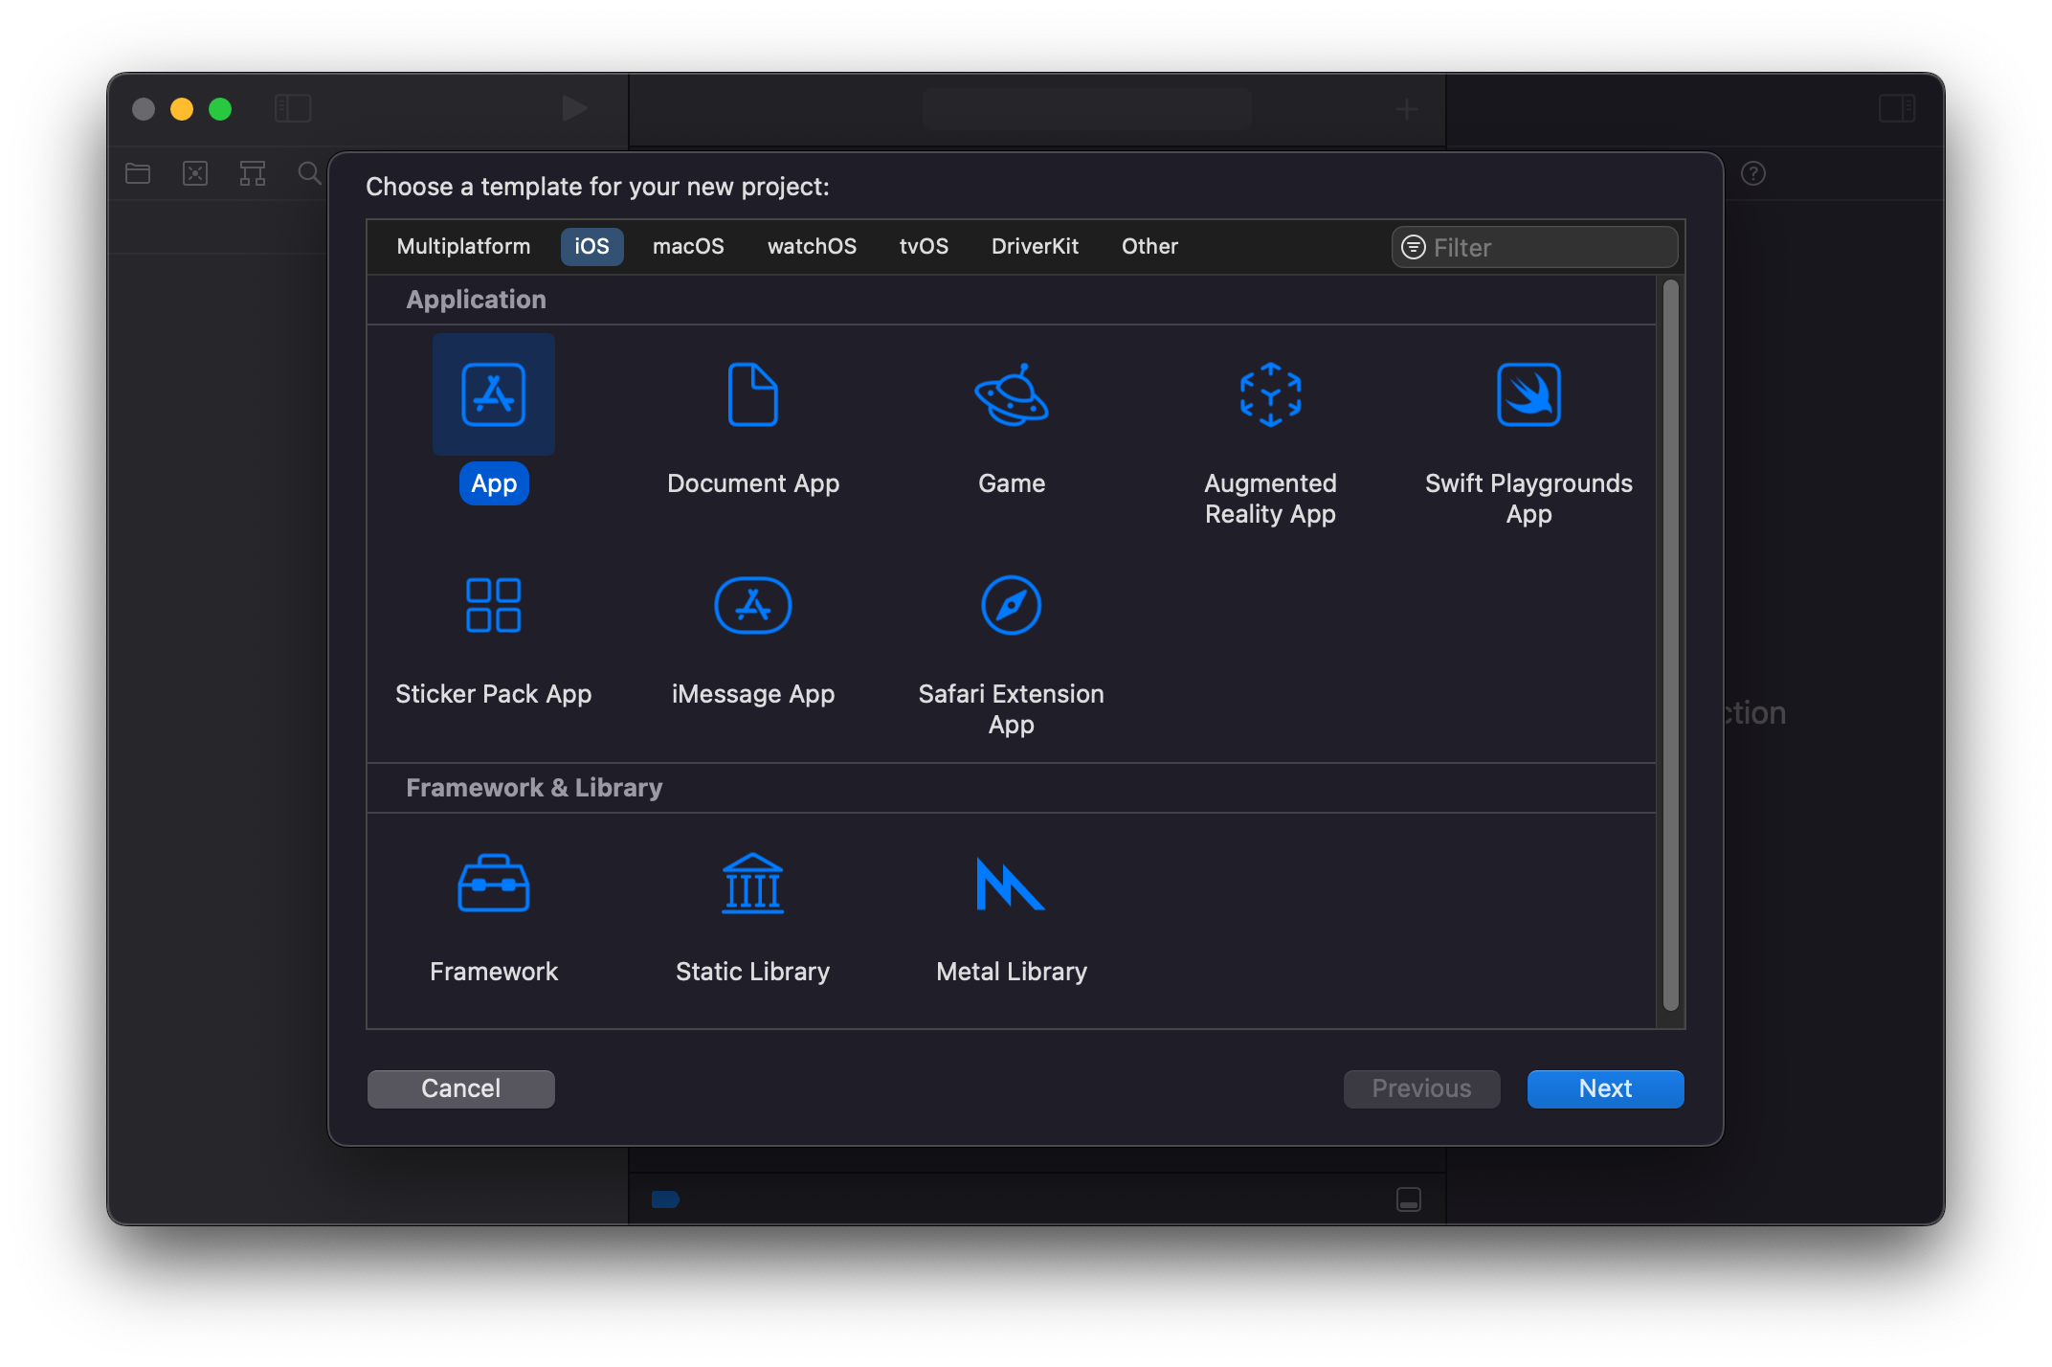
Task: Switch to the Multiplatform tab
Action: (463, 246)
